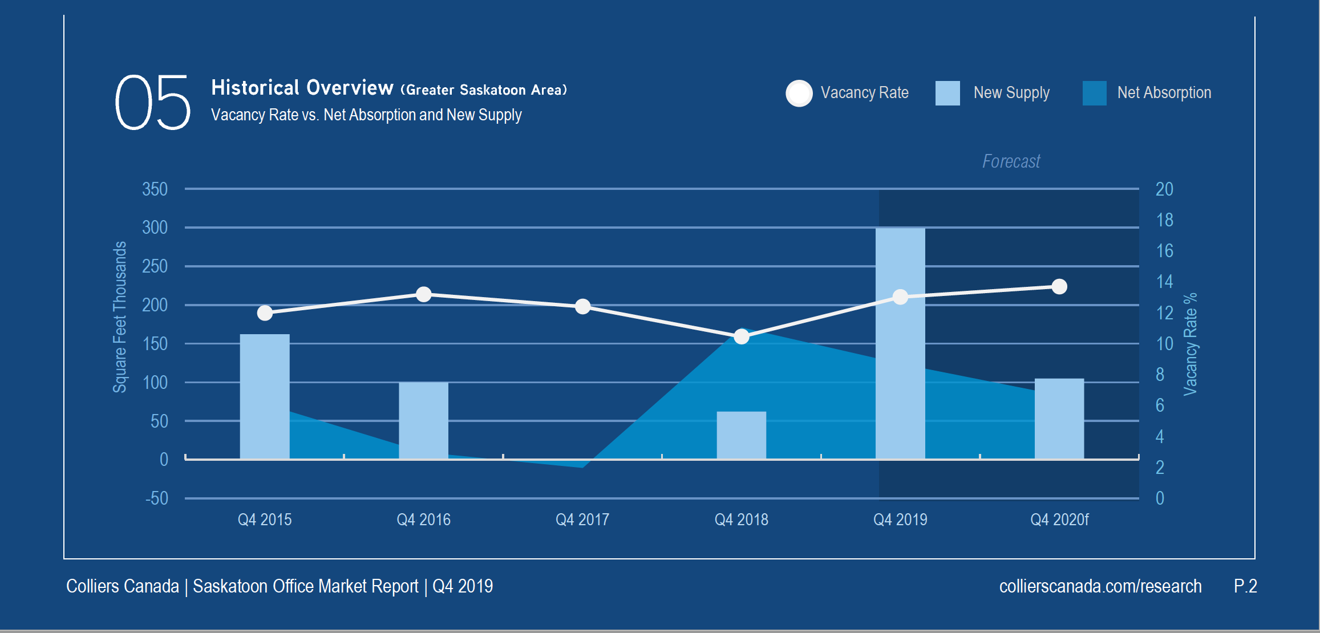Click the italic 'Forecast' label
The height and width of the screenshot is (633, 1320).
click(1011, 161)
